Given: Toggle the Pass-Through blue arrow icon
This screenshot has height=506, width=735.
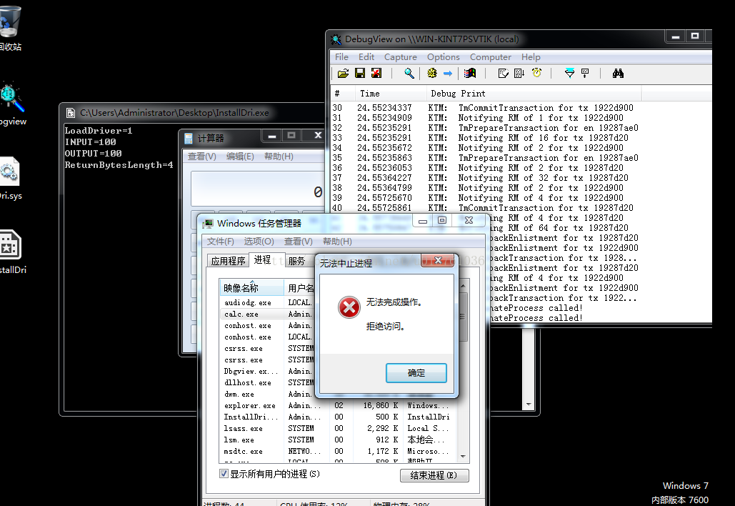Looking at the screenshot, I should [448, 73].
